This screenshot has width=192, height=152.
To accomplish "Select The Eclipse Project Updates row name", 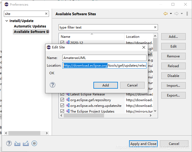I will point(92,111).
